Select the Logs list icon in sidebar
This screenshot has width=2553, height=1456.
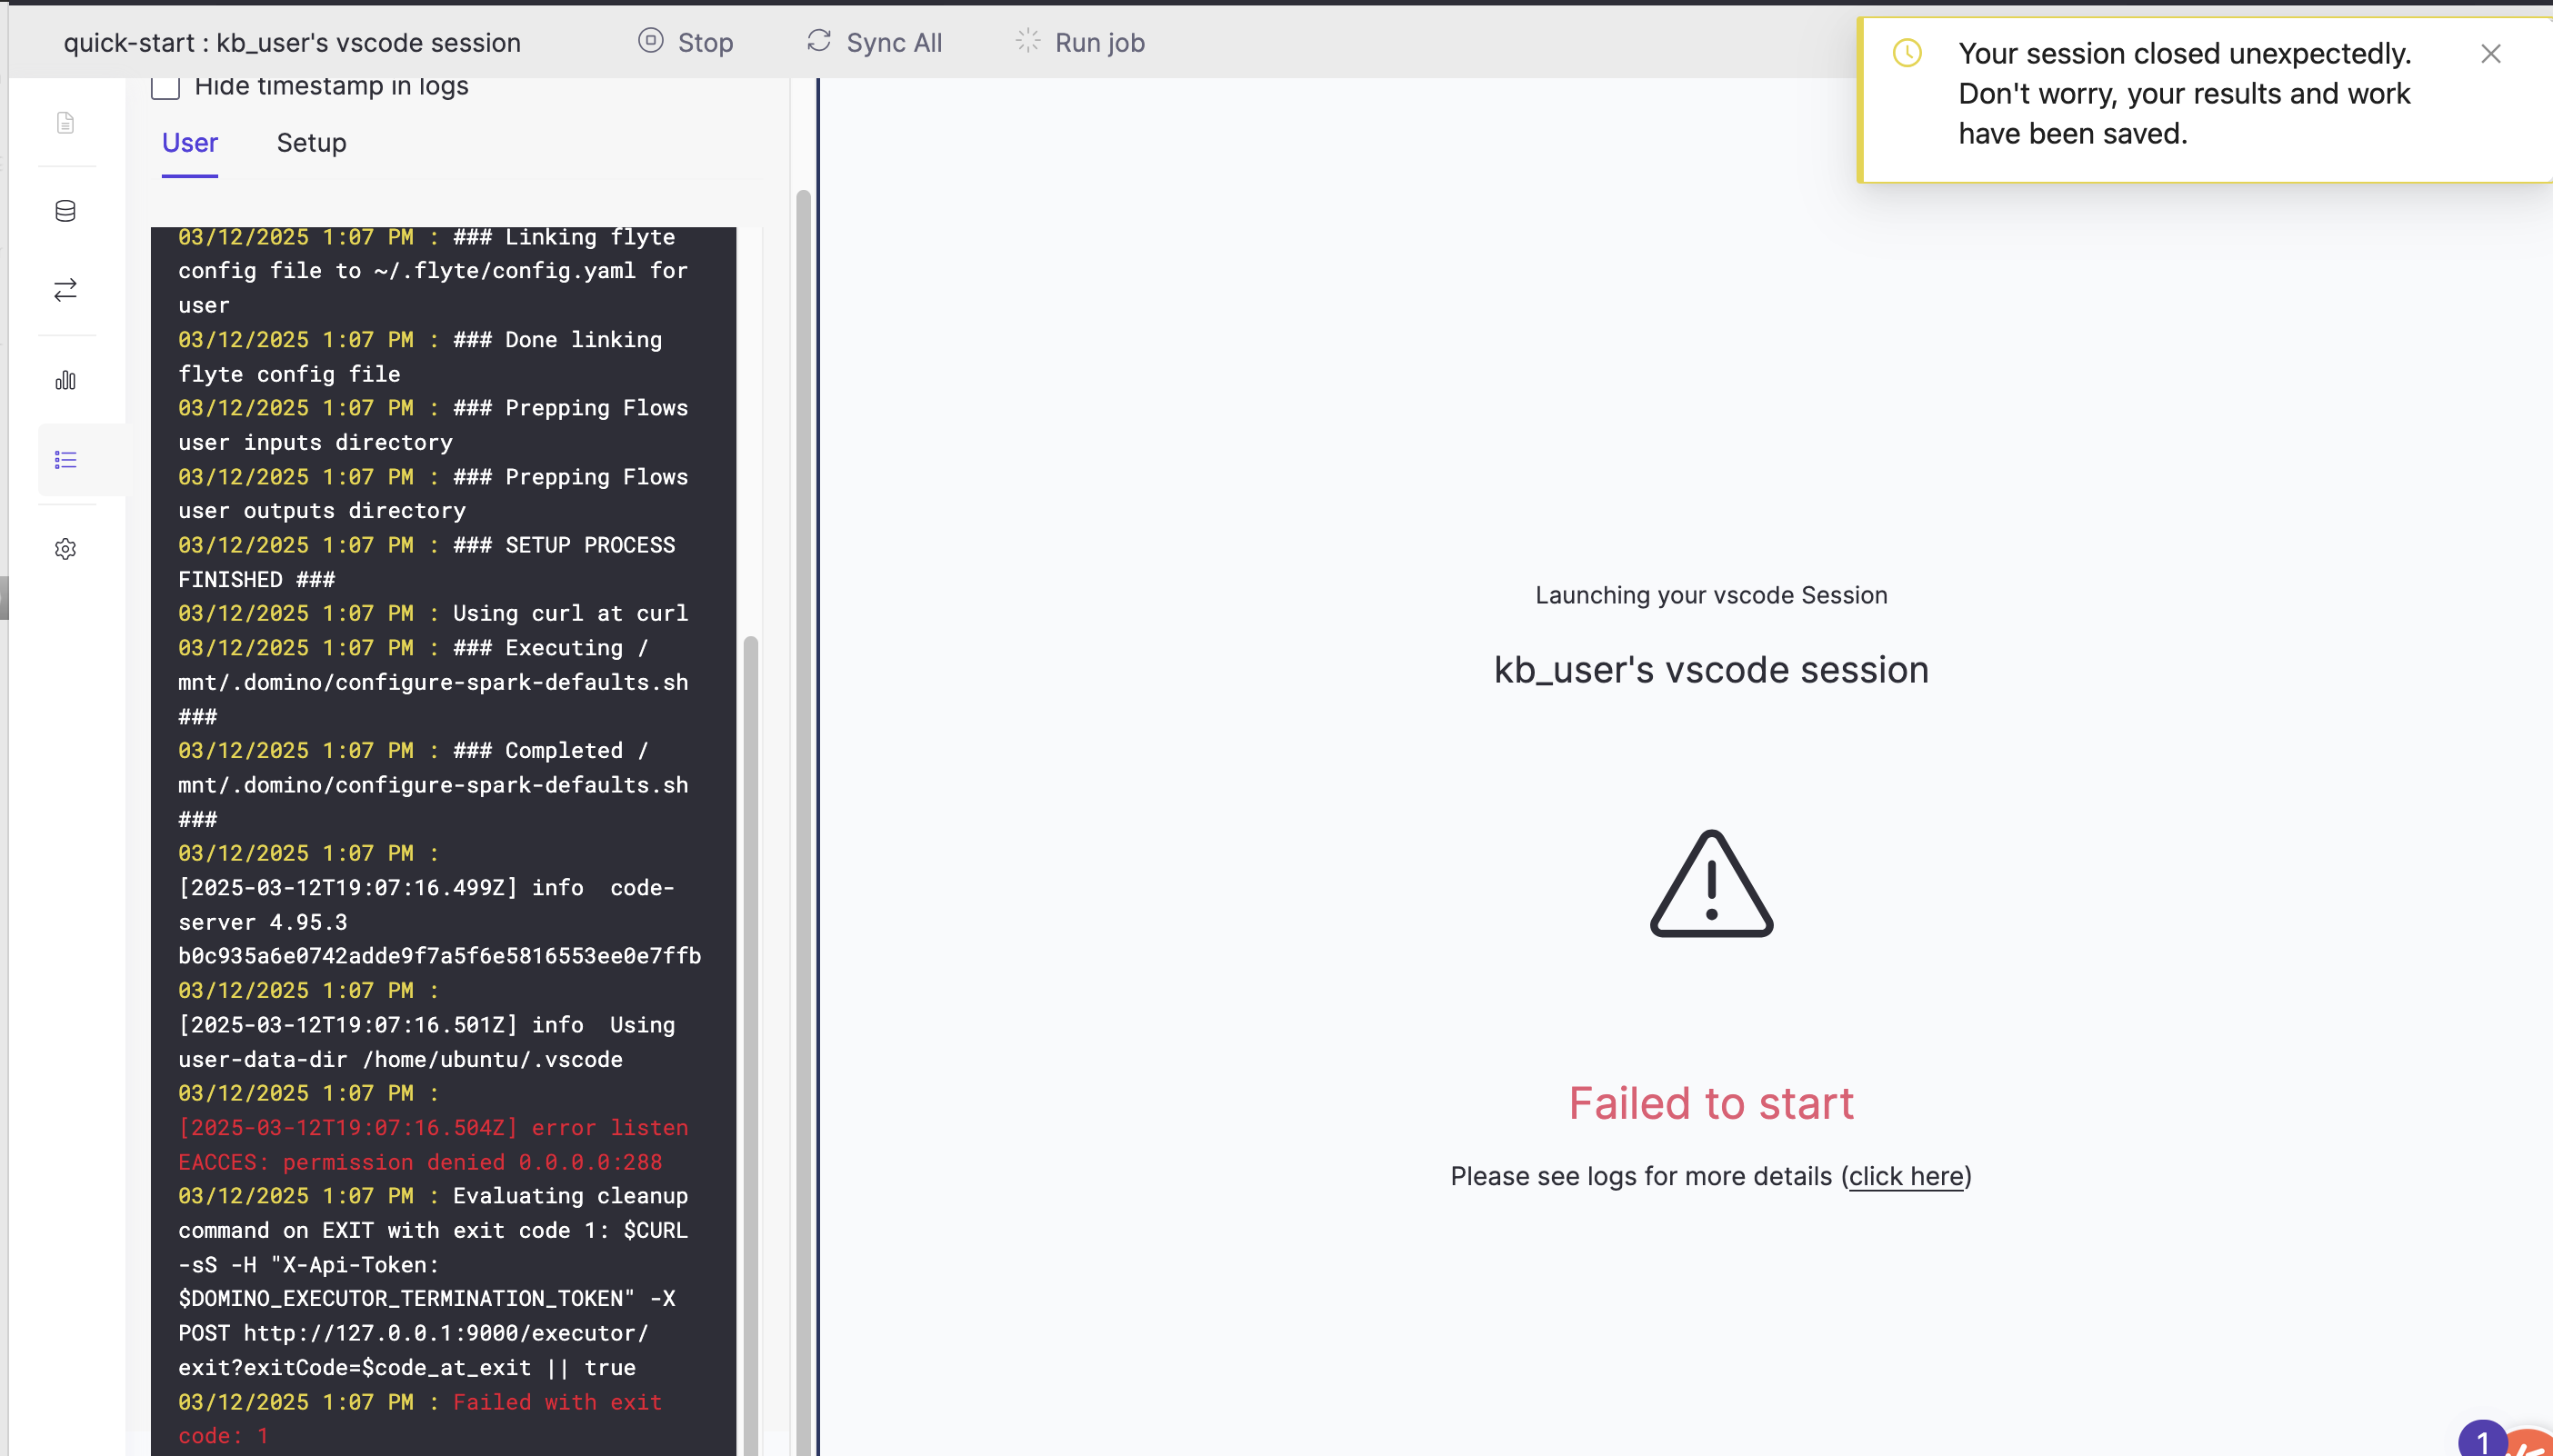pyautogui.click(x=65, y=459)
